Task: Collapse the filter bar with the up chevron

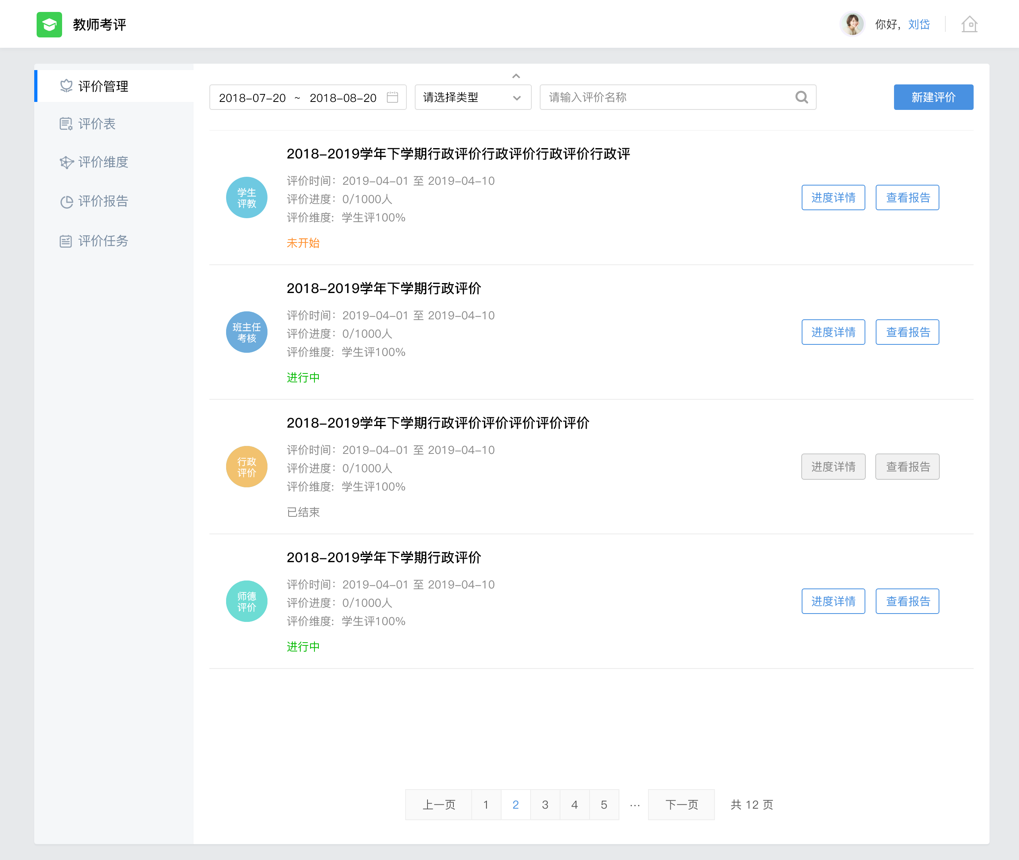Action: [516, 76]
